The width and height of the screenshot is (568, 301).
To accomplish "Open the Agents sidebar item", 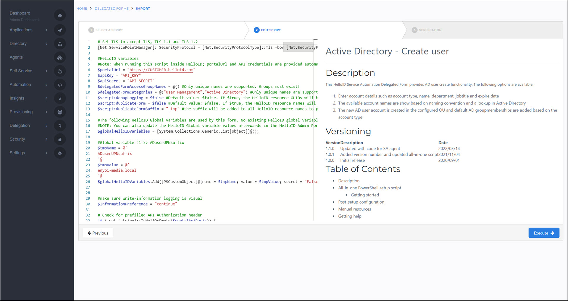I will tap(16, 57).
